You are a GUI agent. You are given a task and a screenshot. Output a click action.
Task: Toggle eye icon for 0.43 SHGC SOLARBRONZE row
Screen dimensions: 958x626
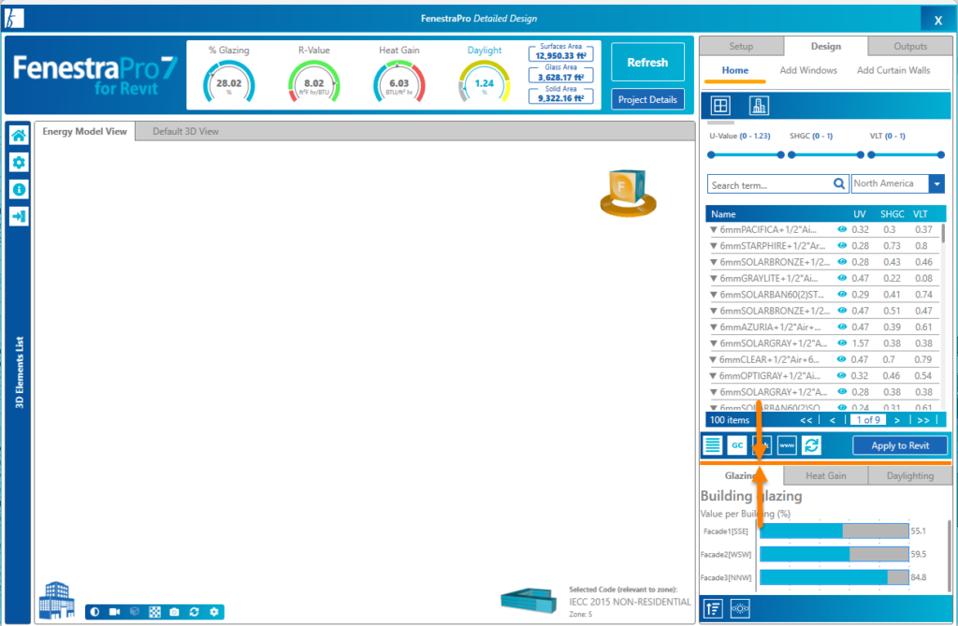point(842,262)
